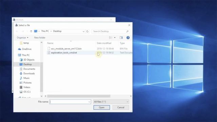Open Music in the navigation pane
The width and height of the screenshot is (217, 122).
26,78
